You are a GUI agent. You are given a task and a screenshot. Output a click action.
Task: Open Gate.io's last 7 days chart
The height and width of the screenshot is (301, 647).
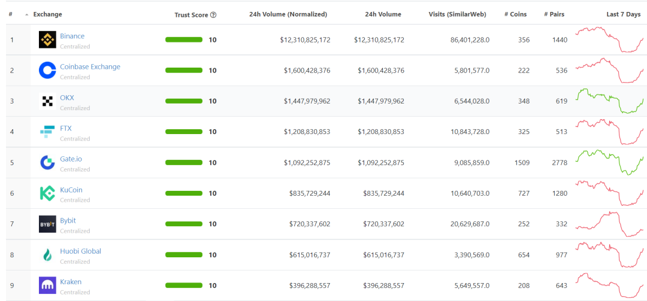609,162
